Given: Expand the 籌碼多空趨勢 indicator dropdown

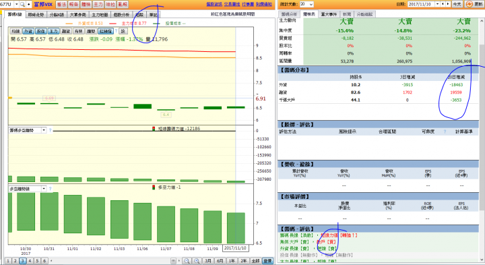Looking at the screenshot, I should click(44, 130).
